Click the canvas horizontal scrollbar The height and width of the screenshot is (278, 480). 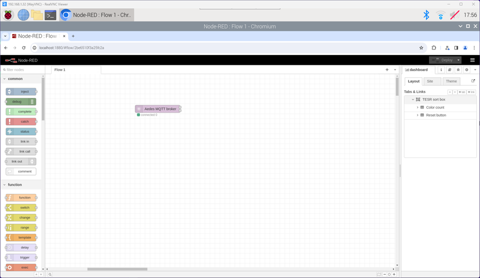pyautogui.click(x=117, y=269)
